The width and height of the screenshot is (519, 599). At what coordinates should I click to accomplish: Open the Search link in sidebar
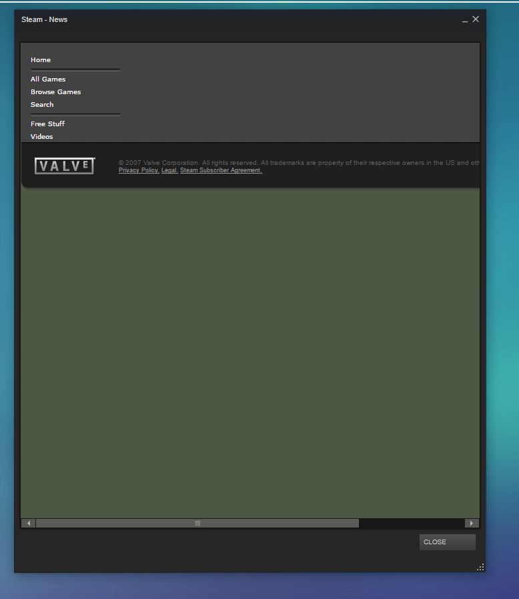tap(42, 104)
